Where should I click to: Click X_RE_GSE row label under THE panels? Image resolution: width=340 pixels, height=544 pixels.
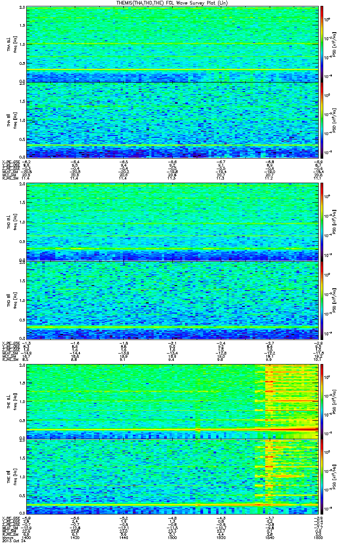[x=10, y=518]
